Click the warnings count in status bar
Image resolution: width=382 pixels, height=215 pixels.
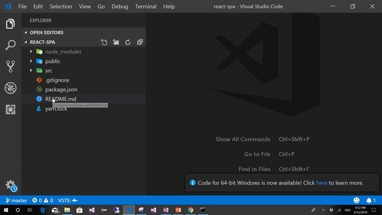(x=48, y=201)
